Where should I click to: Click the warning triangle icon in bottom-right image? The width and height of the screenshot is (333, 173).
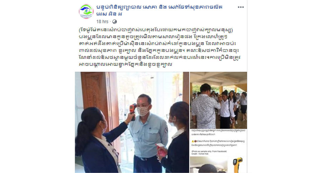point(193,141)
